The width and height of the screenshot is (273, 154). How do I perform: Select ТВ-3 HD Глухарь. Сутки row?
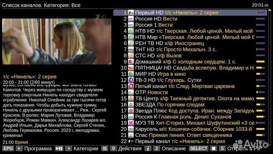click(x=190, y=80)
